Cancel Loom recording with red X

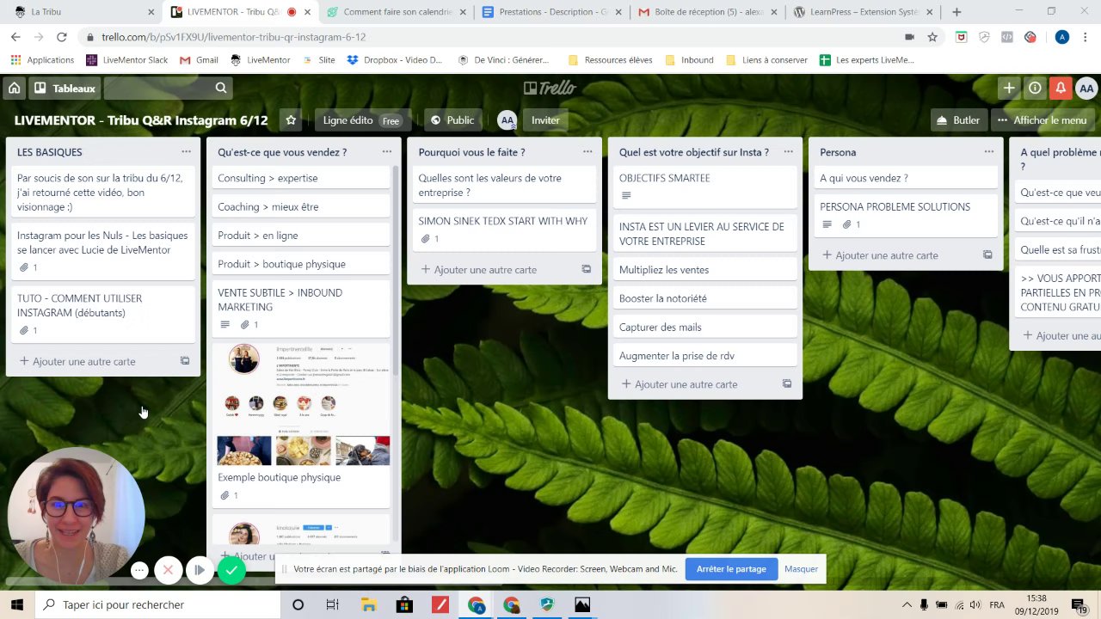(x=169, y=570)
